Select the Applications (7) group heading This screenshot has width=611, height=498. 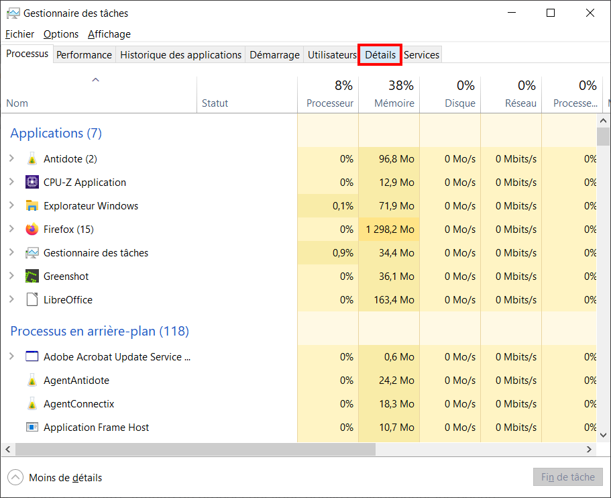[x=56, y=133]
